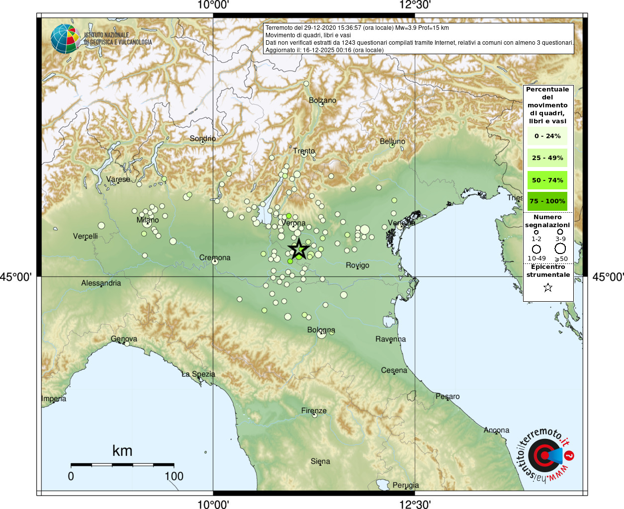The height and width of the screenshot is (509, 624).
Task: Click the Varese city label
Action: coord(118,179)
